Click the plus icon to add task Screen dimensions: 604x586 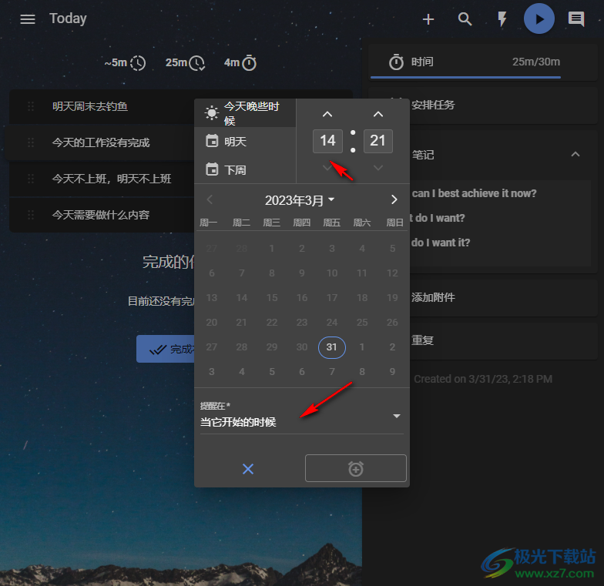428,19
